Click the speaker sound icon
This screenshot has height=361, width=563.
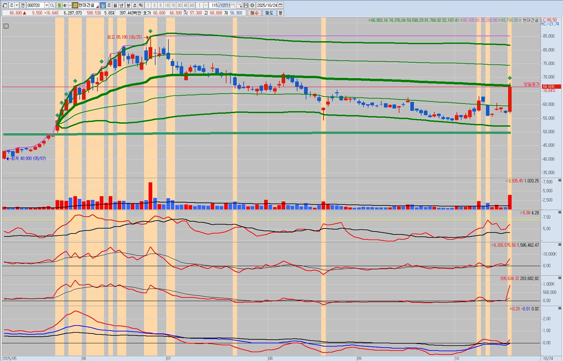(x=65, y=5)
